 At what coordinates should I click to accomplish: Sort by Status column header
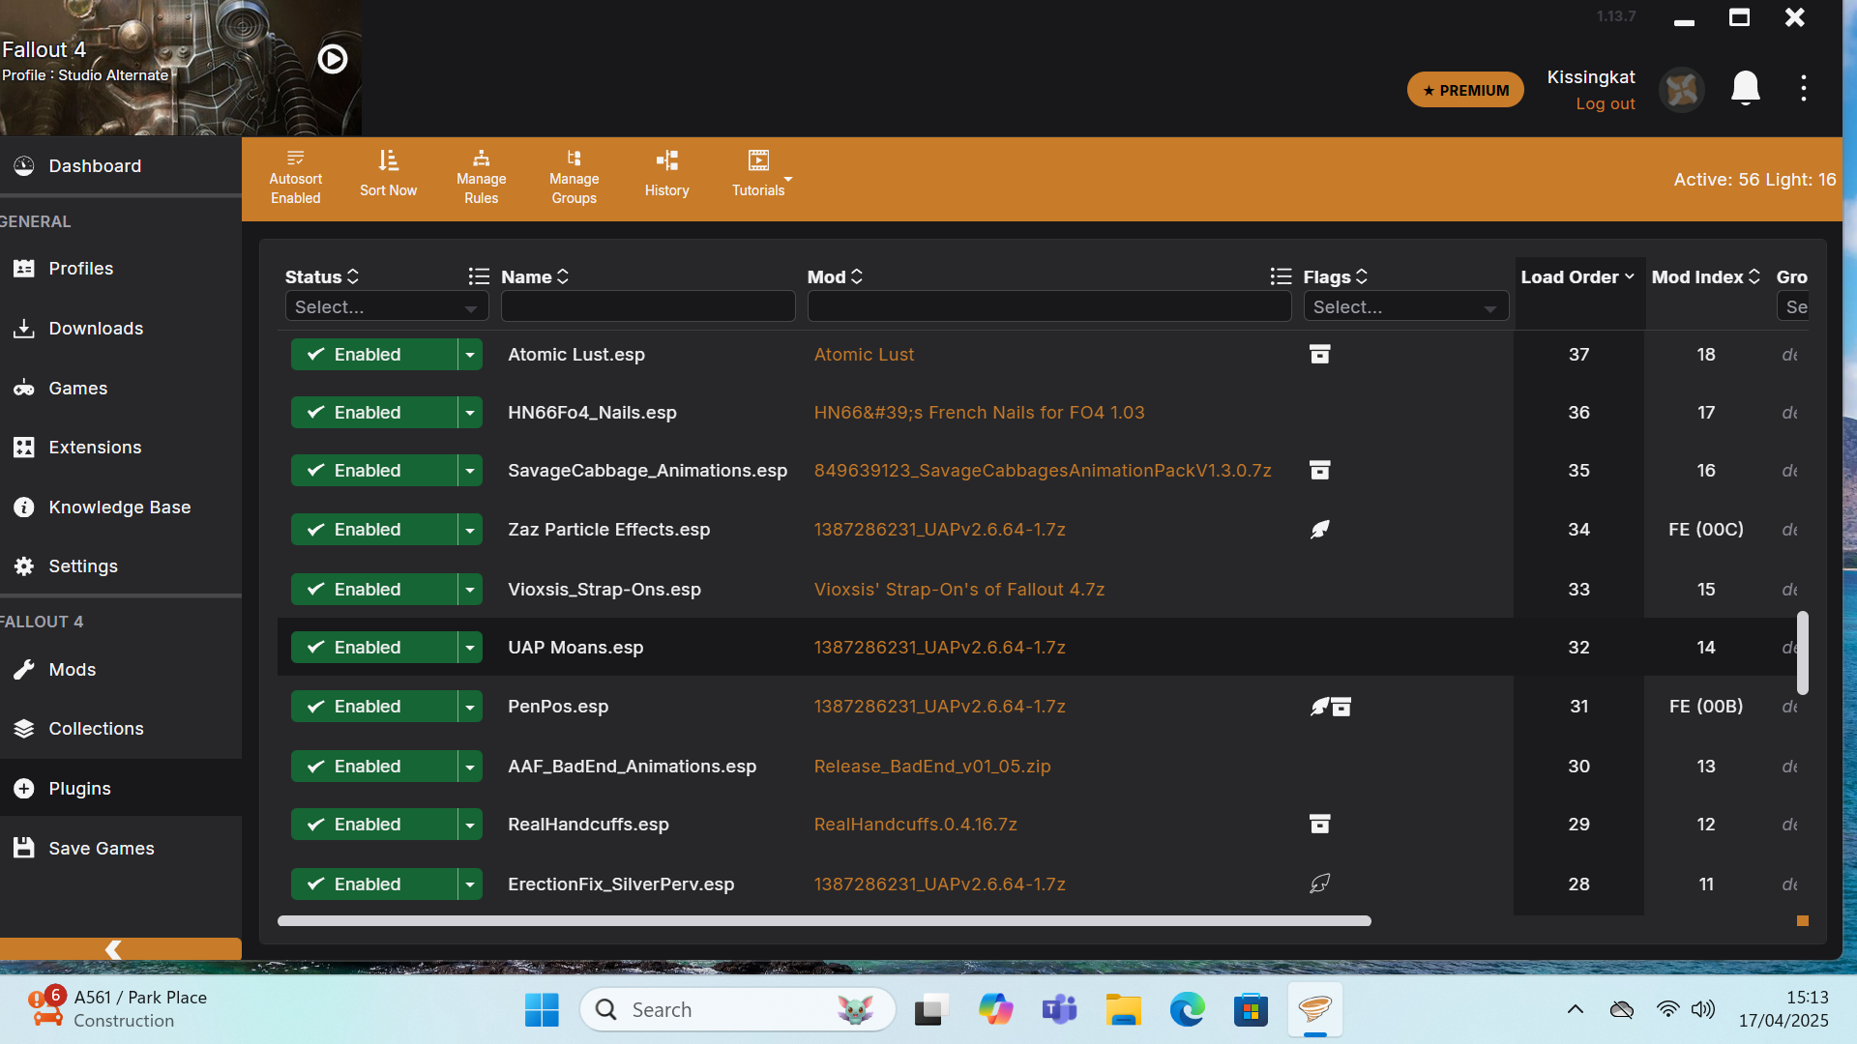point(322,276)
